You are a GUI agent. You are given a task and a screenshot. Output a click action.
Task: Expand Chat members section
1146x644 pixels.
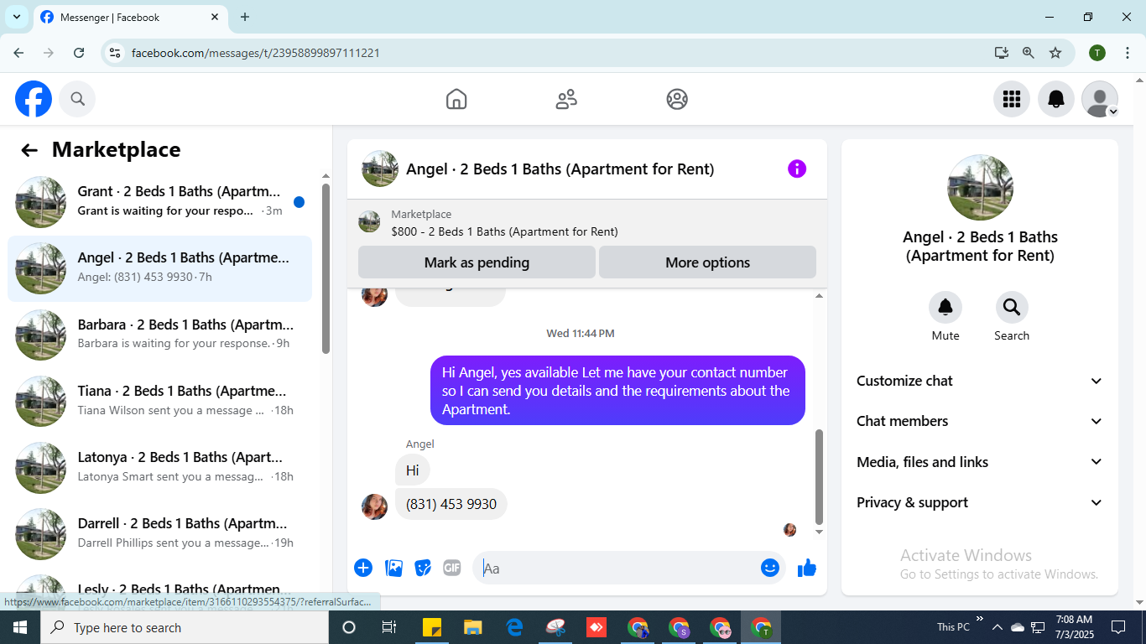tap(979, 421)
